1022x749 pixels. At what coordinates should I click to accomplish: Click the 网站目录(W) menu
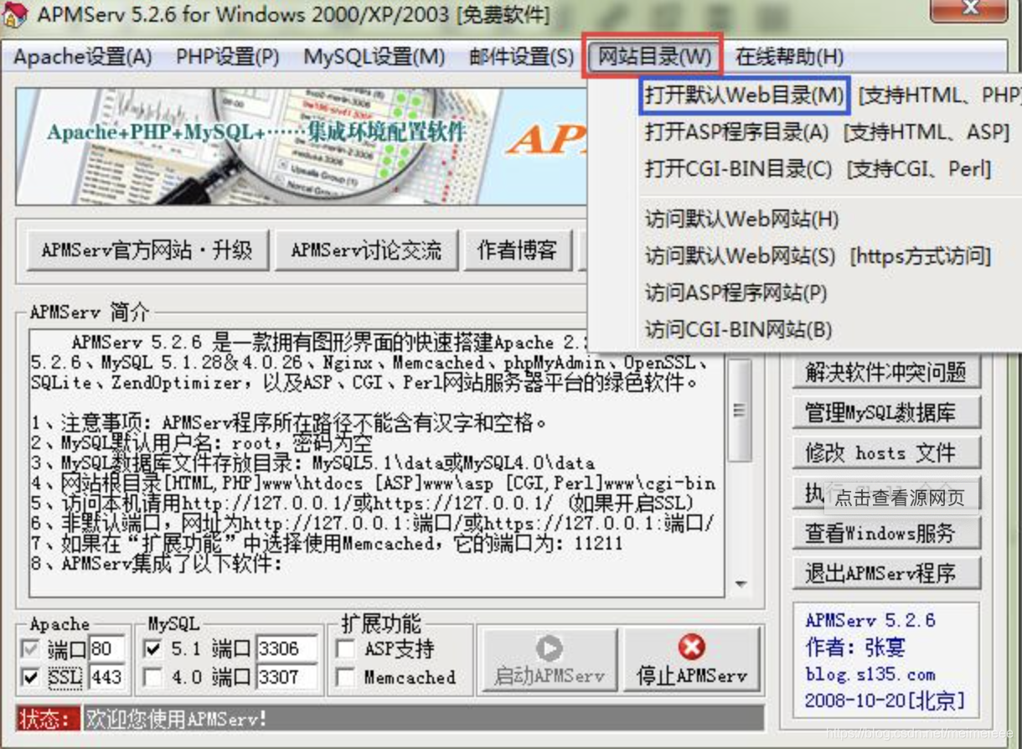(654, 57)
